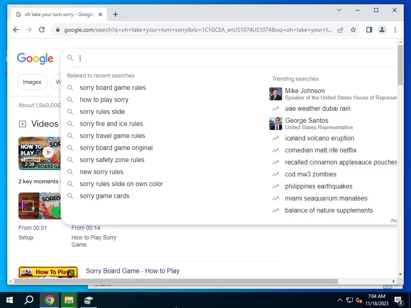Click the browser forward arrow

pos(29,30)
